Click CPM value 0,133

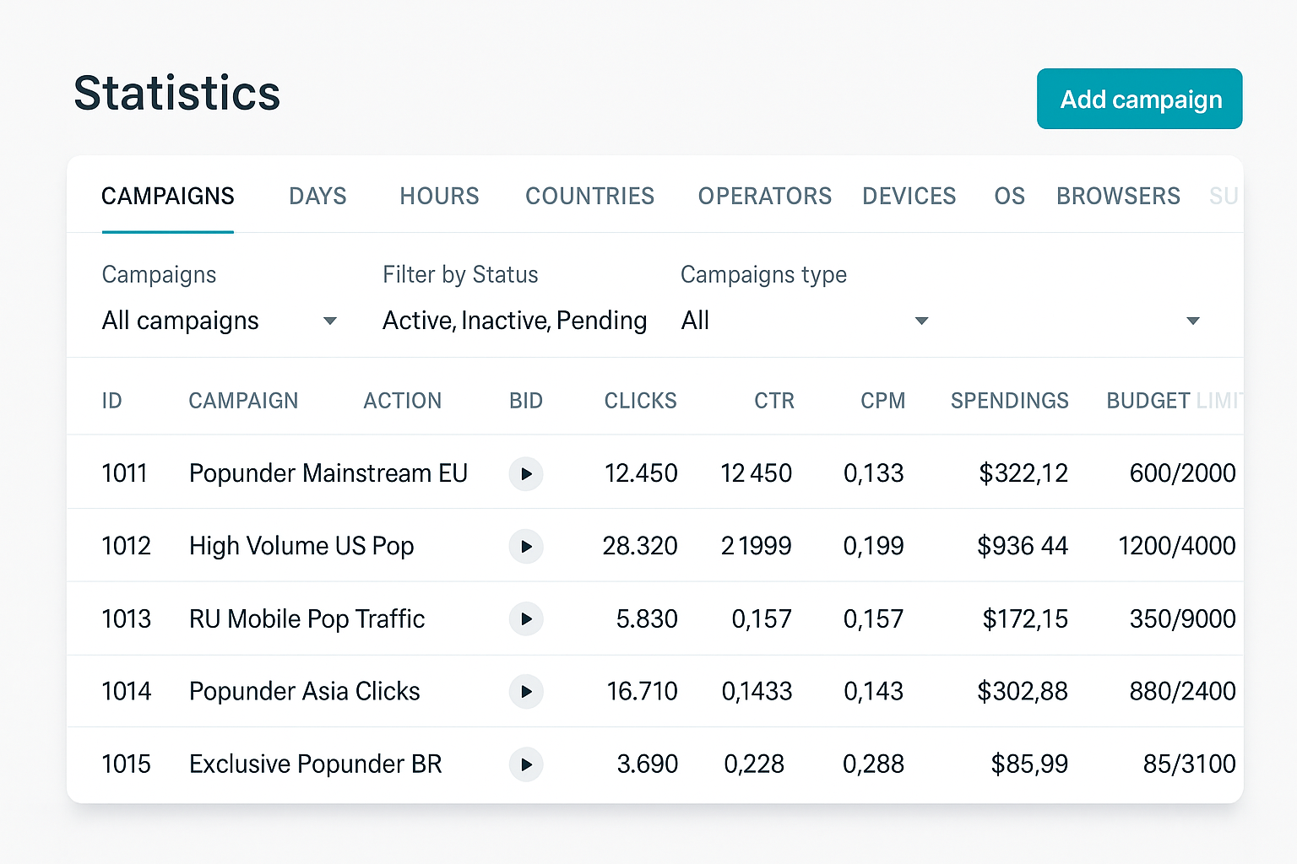874,473
